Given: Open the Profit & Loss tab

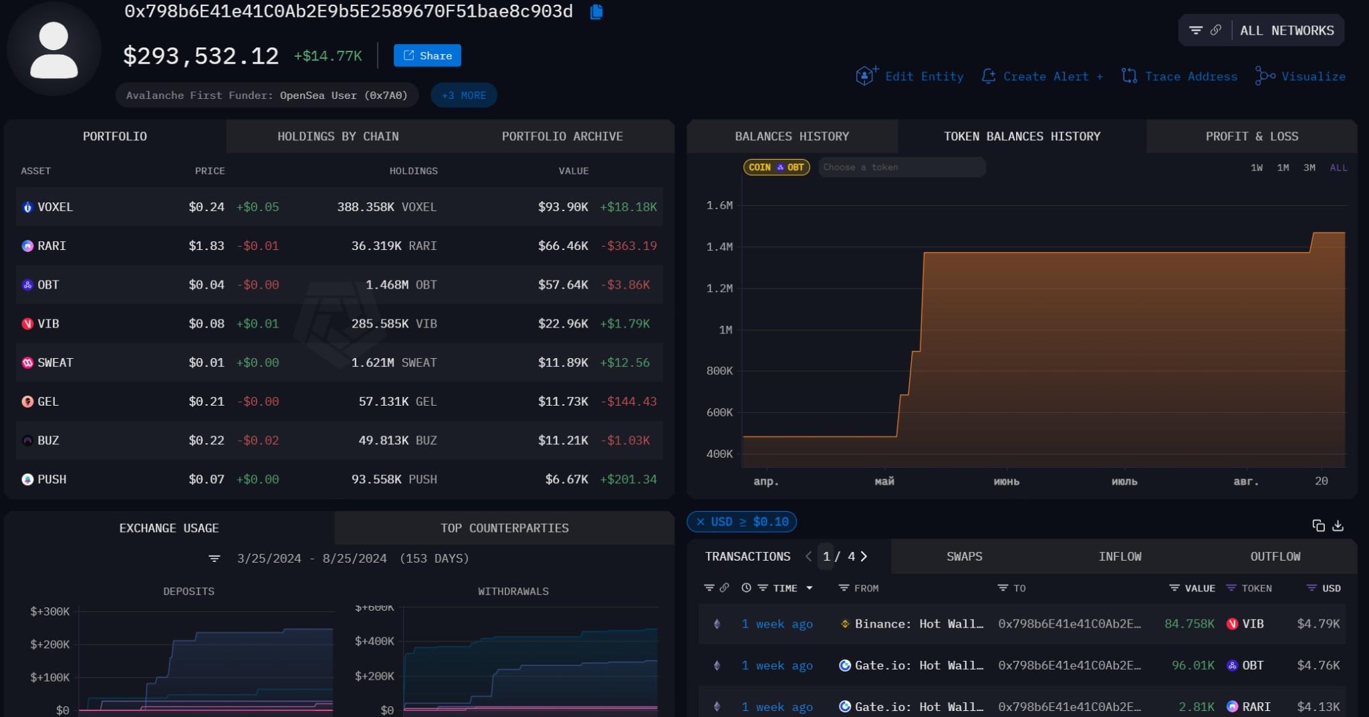Looking at the screenshot, I should (1252, 136).
